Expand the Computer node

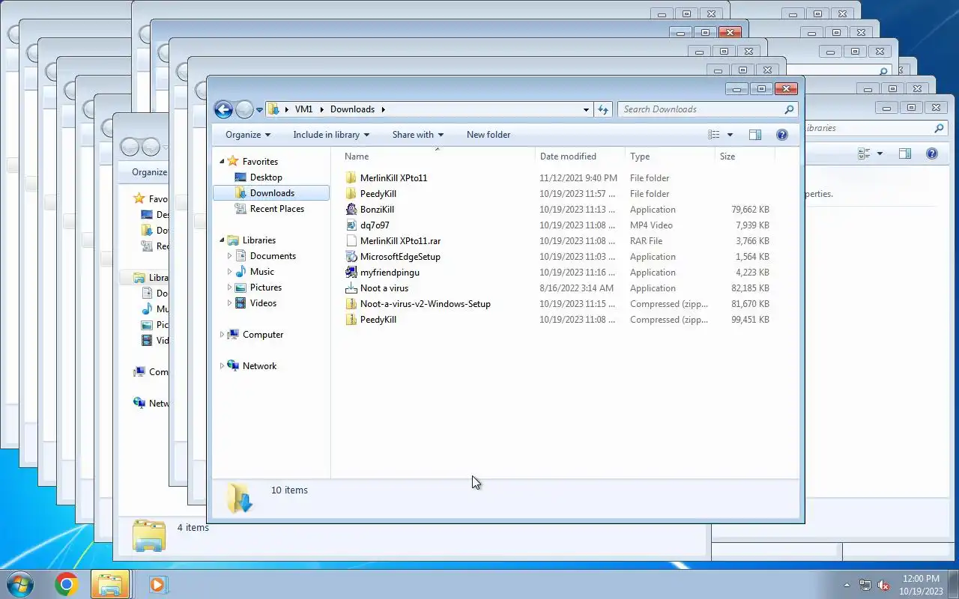point(222,335)
